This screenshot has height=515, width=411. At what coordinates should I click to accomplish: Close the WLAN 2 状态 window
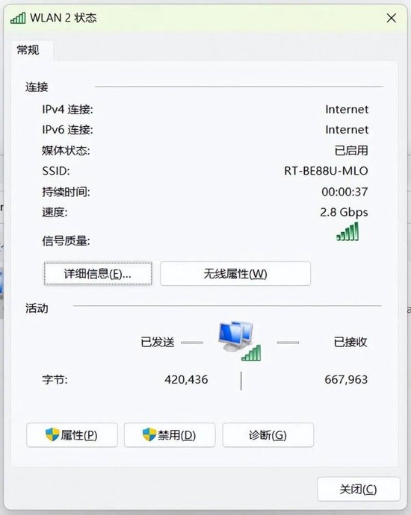click(392, 18)
